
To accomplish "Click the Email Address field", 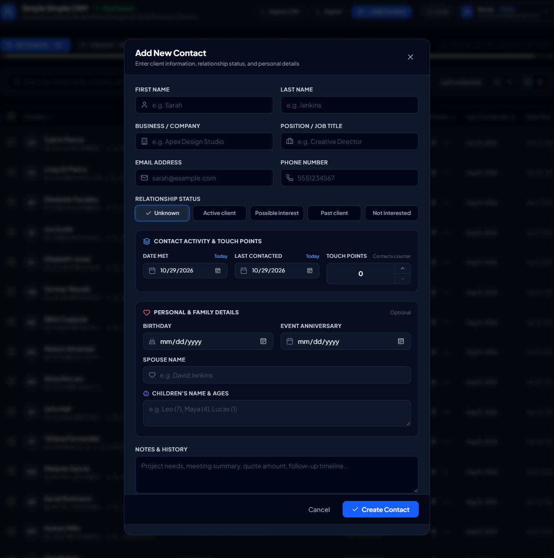I will click(x=204, y=178).
